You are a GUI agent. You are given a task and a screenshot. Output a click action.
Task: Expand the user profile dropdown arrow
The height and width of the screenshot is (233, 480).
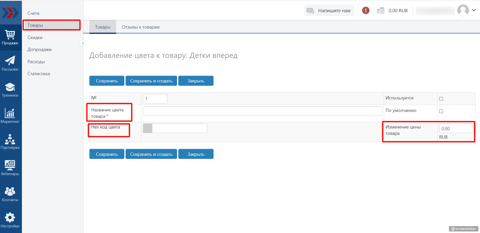pyautogui.click(x=474, y=10)
